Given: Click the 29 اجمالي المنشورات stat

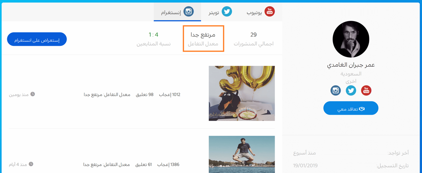Looking at the screenshot, I should [254, 39].
